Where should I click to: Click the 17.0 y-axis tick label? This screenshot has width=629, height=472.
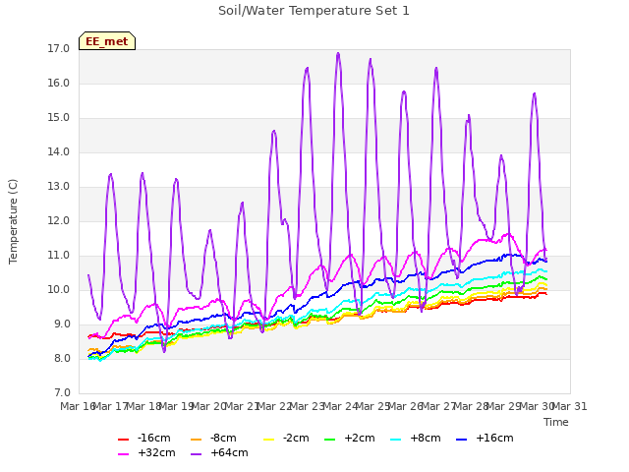point(59,49)
